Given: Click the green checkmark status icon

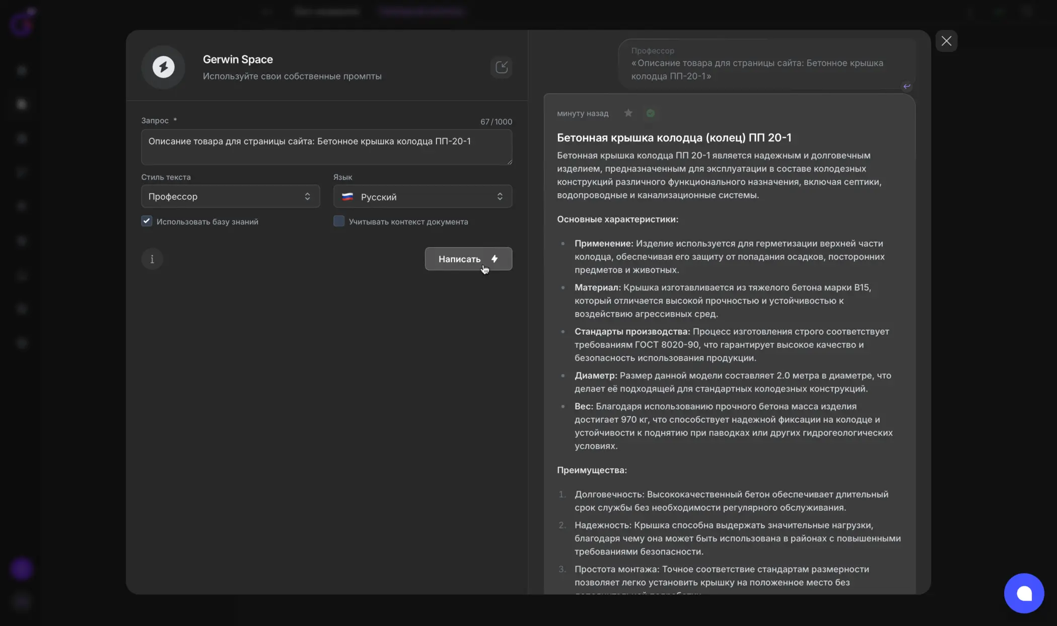Looking at the screenshot, I should pyautogui.click(x=651, y=113).
